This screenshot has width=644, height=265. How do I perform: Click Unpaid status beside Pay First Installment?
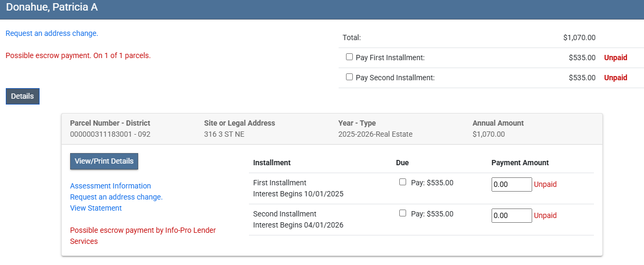click(615, 58)
